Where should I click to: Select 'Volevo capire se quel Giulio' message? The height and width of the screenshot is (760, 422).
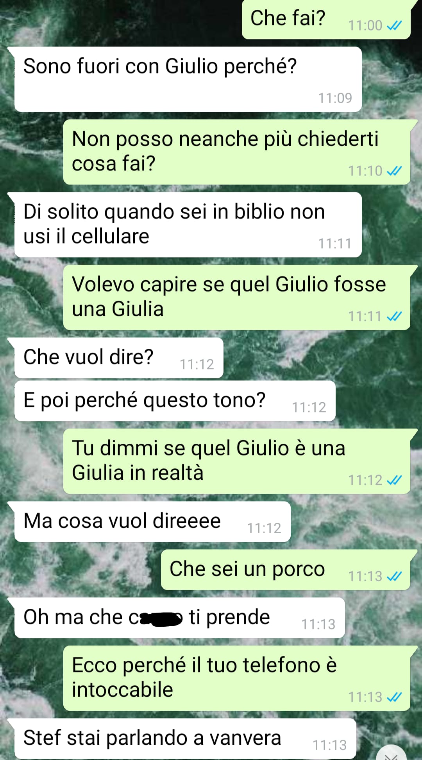coord(237,298)
